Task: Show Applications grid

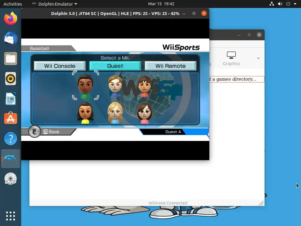Action: pyautogui.click(x=11, y=216)
